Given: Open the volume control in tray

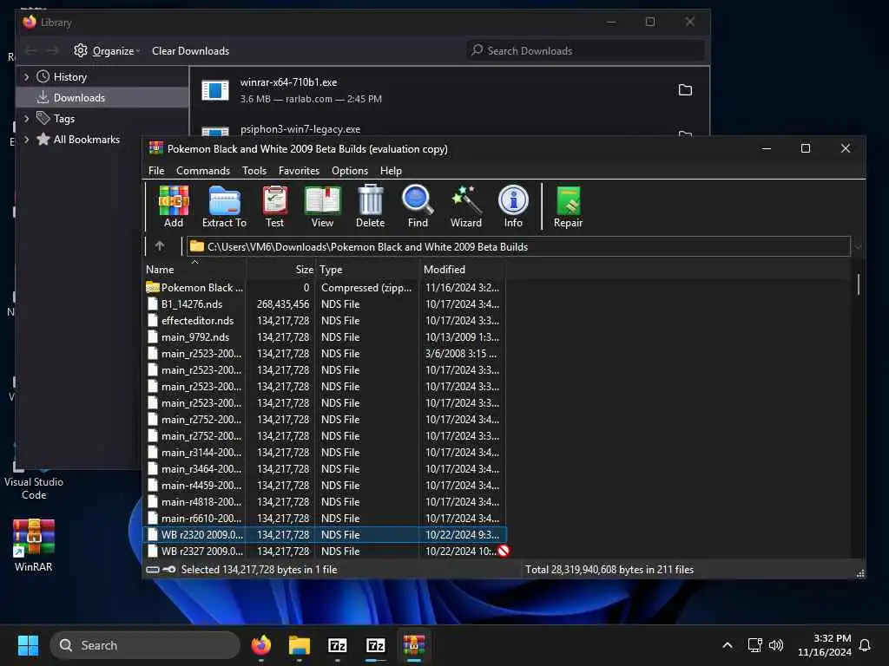Looking at the screenshot, I should click(x=775, y=645).
